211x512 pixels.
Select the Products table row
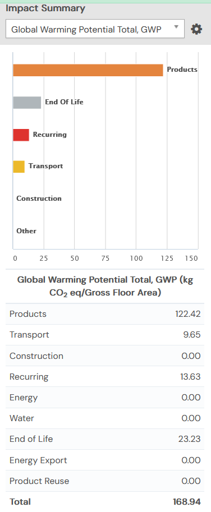[x=105, y=314]
